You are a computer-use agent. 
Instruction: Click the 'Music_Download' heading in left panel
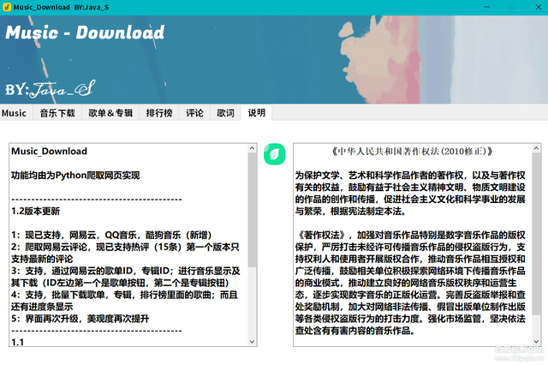pos(50,152)
